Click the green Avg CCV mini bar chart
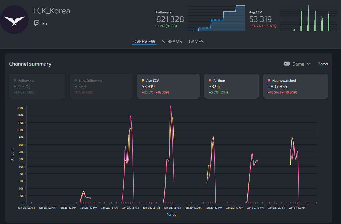 click(308, 18)
